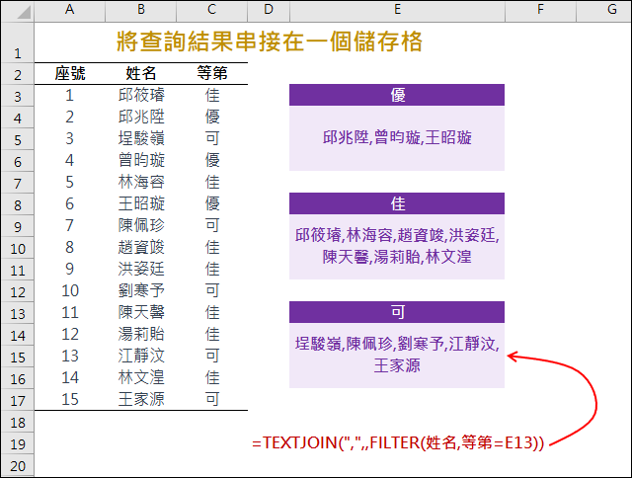632x478 pixels.
Task: Click the purple 佳 heading cell
Action: [397, 203]
